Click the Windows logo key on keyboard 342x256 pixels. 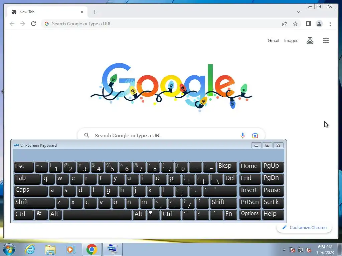click(41, 215)
